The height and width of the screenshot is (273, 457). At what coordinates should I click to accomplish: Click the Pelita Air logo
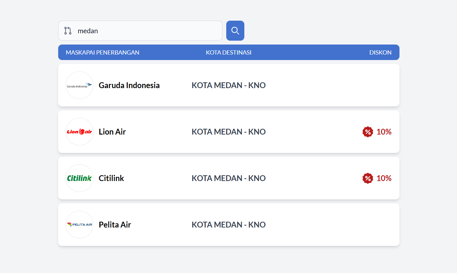(x=80, y=225)
